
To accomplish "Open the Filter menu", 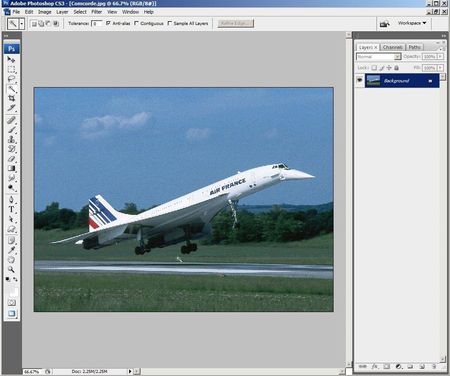I will pos(97,12).
